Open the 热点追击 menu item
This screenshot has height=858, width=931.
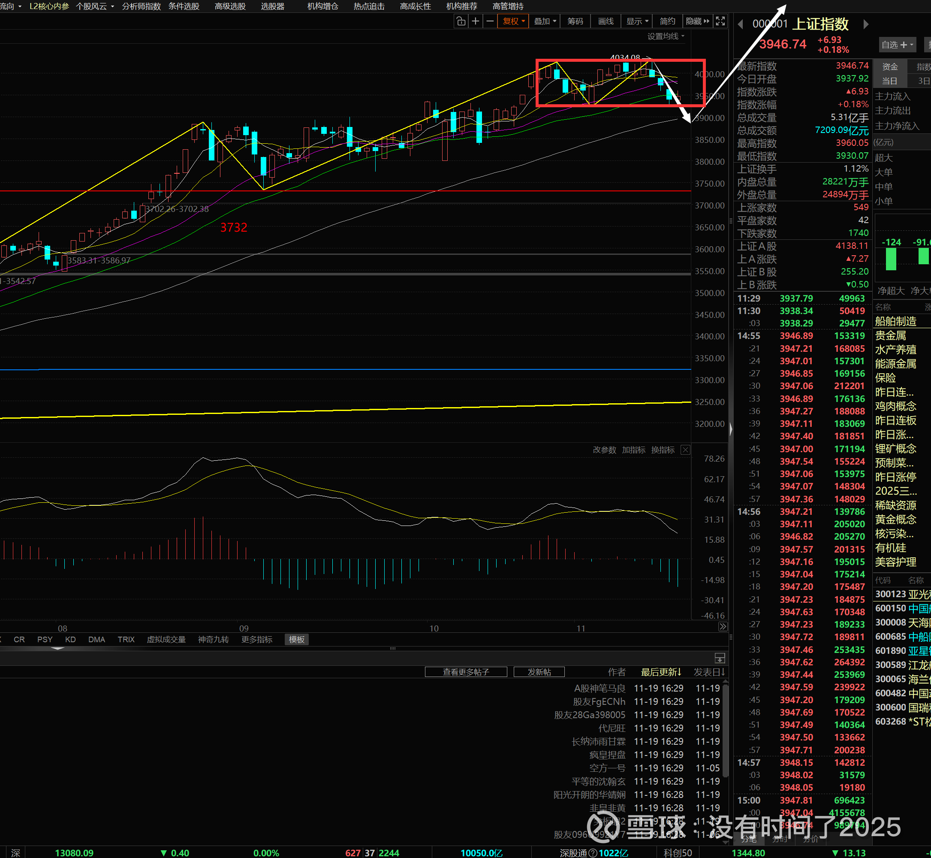(x=369, y=6)
